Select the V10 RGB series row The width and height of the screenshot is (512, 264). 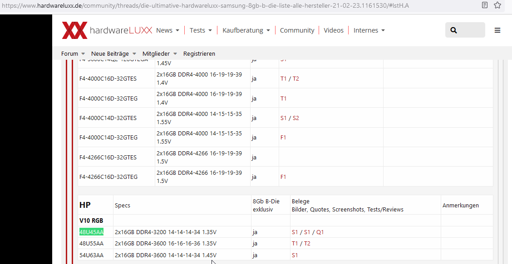pyautogui.click(x=91, y=221)
